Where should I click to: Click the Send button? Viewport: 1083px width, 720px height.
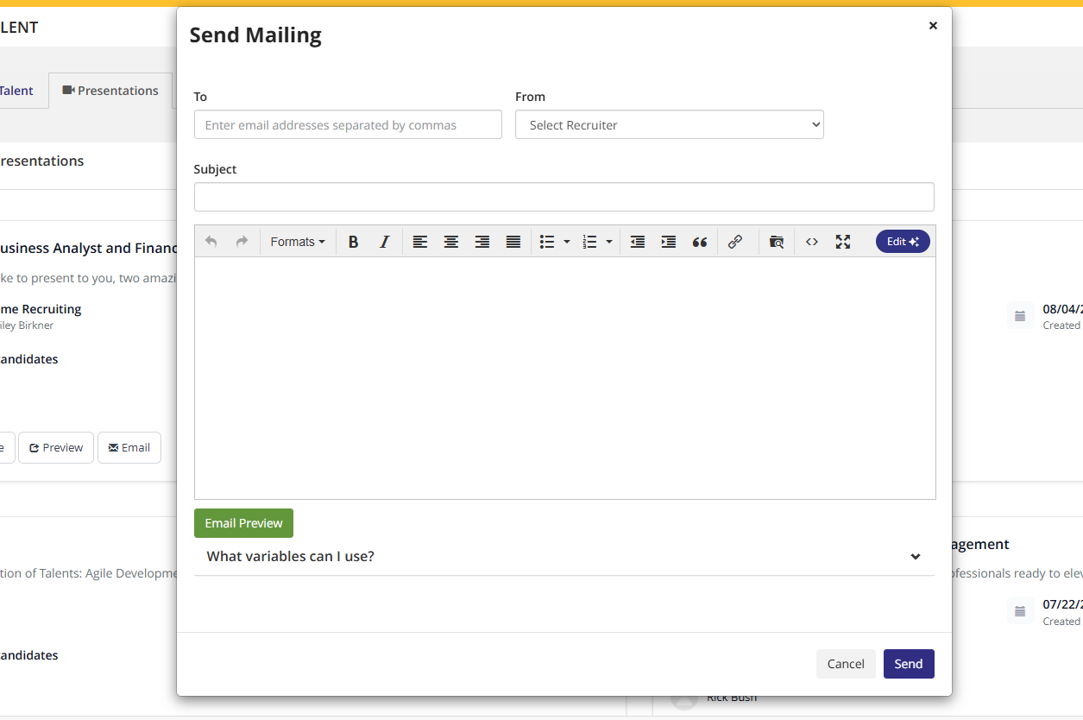(908, 664)
